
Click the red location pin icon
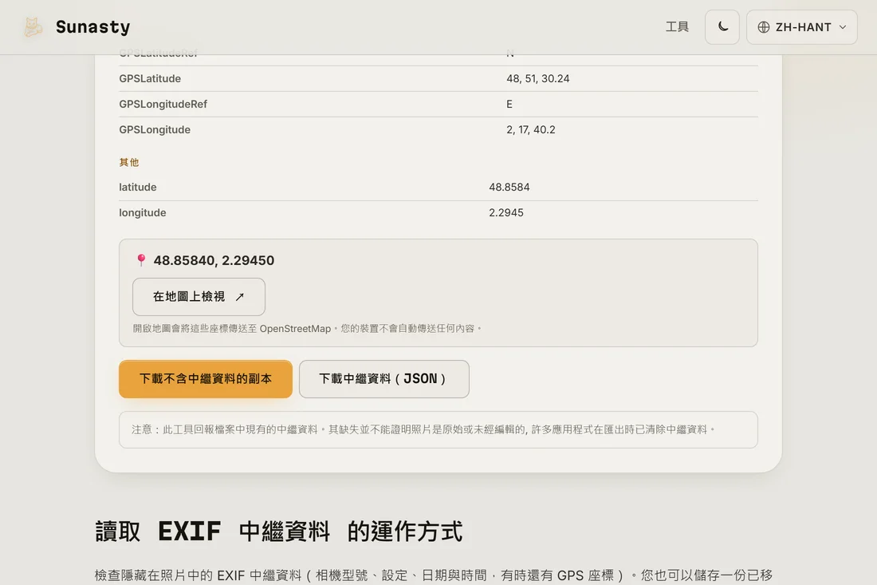(x=141, y=259)
